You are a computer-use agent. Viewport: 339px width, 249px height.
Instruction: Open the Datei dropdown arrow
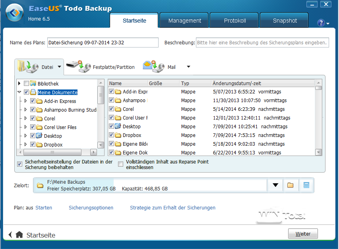point(60,67)
